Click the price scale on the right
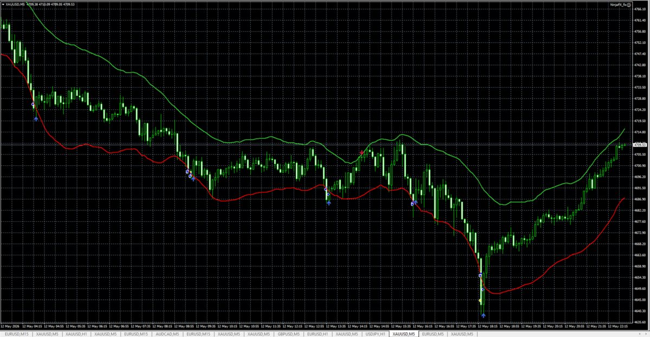The height and width of the screenshot is (337, 650). coord(640,163)
